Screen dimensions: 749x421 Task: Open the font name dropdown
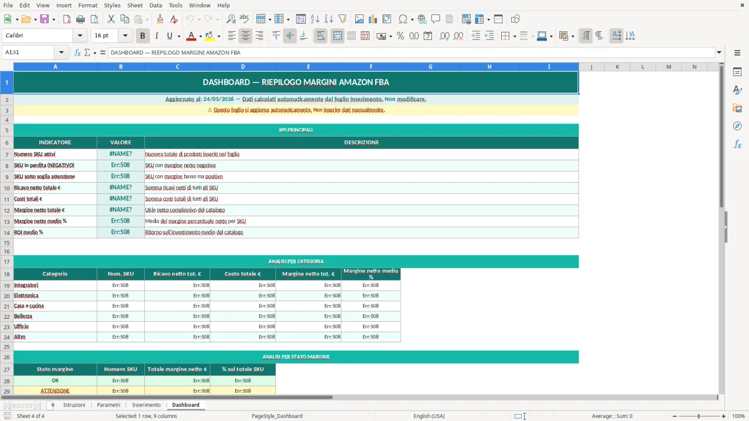pos(80,36)
